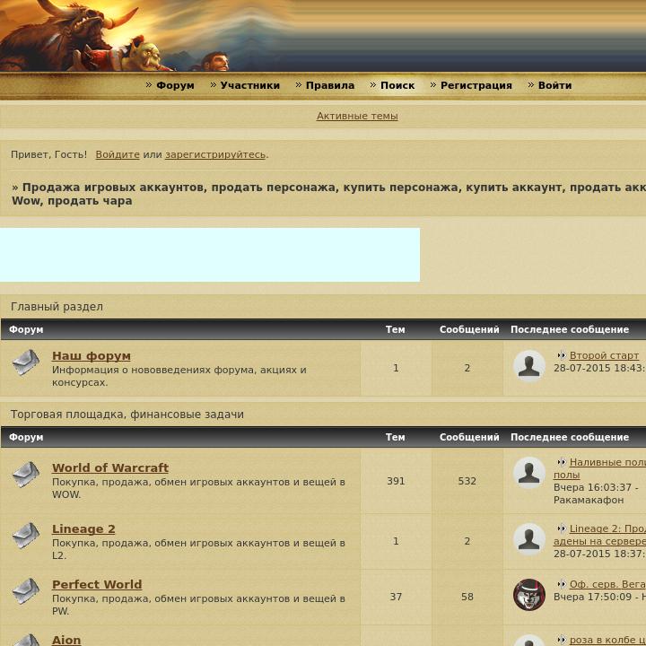Open the Aion forum link
Image resolution: width=646 pixels, height=646 pixels.
[66, 640]
